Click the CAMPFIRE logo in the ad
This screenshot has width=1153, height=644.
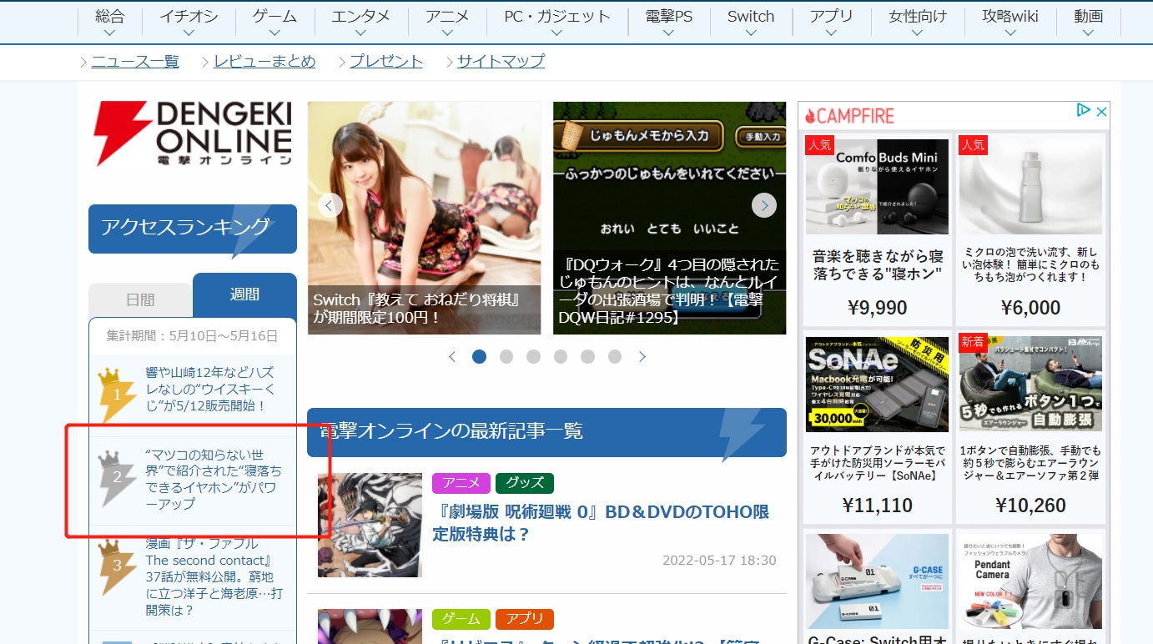(850, 116)
